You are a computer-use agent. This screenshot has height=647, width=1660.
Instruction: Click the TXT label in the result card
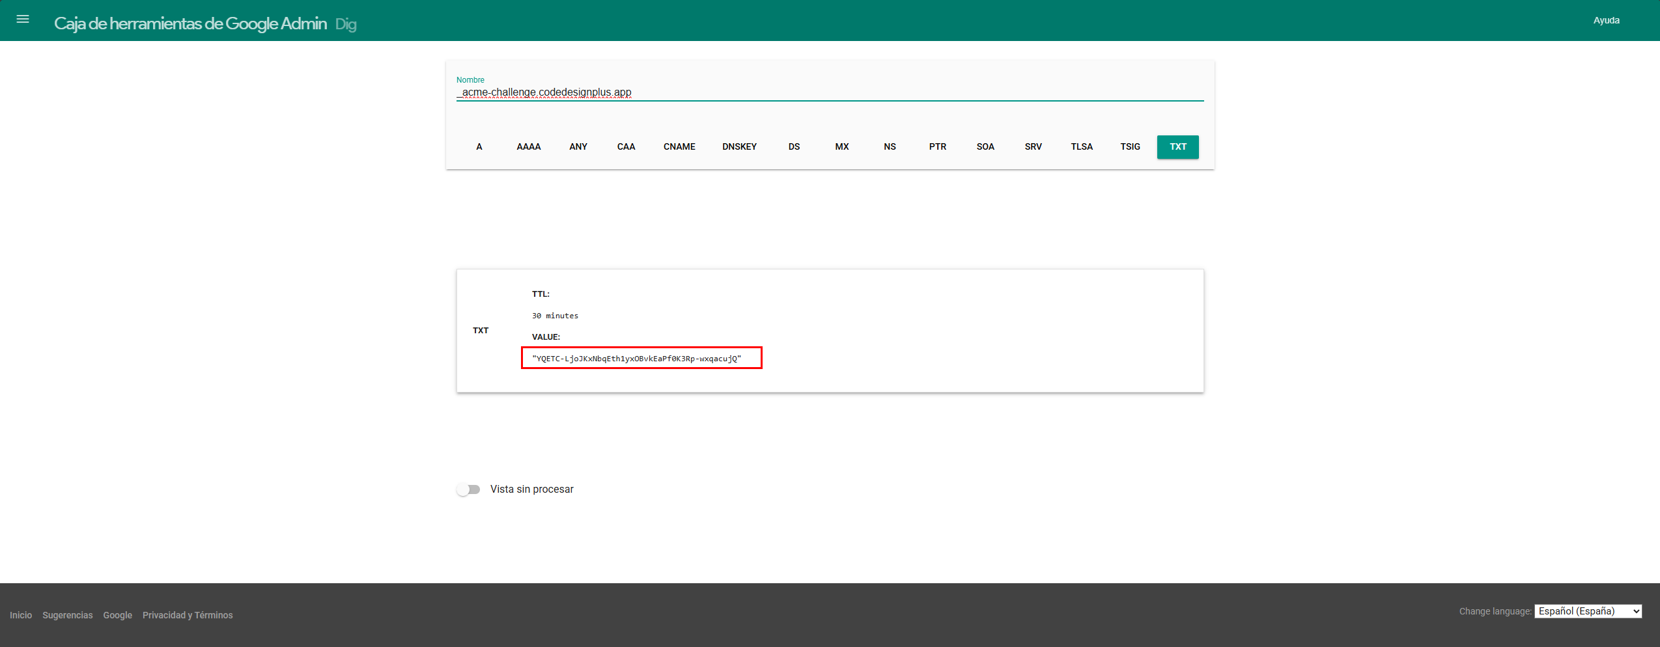click(x=481, y=331)
